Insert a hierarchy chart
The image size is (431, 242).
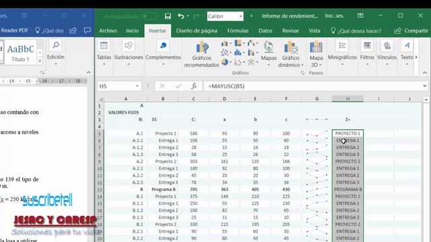[240, 43]
